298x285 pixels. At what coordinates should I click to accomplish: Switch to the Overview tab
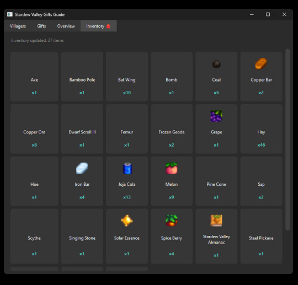[66, 26]
